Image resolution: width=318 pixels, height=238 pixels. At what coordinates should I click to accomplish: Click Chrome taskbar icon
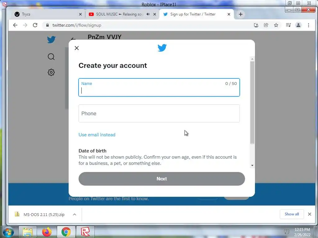66,232
